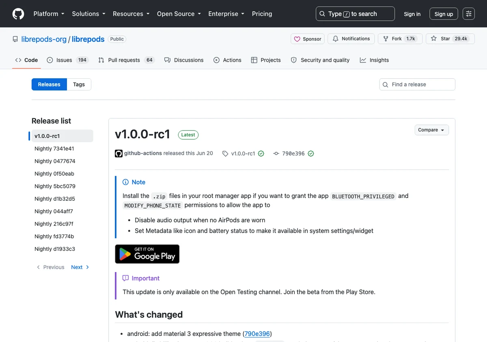Expand the Resources dropdown

coord(131,14)
